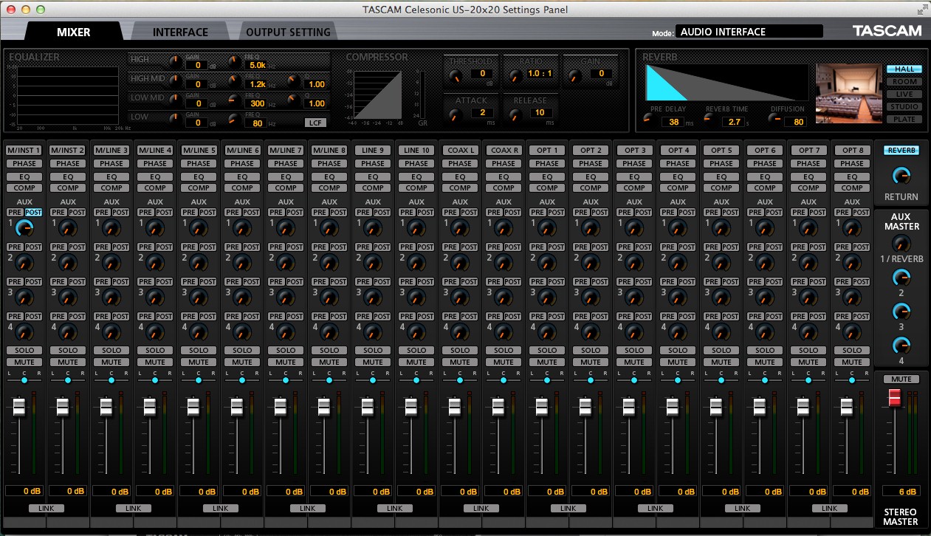Turn the EQ HIGH frequency knob
The width and height of the screenshot is (931, 536).
(x=233, y=62)
